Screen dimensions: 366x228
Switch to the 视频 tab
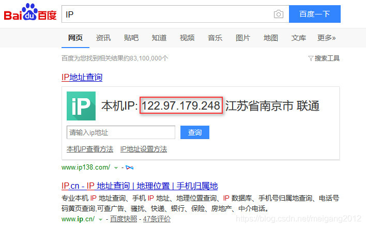pos(187,38)
